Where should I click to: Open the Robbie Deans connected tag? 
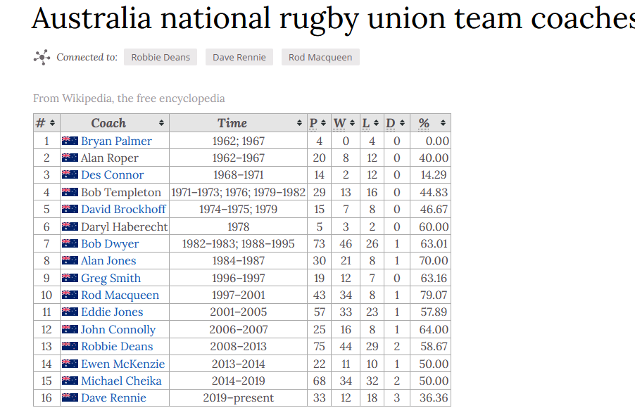coord(161,57)
